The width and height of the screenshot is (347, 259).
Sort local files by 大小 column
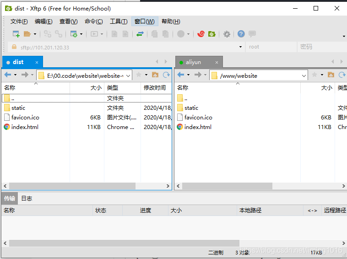[x=87, y=88]
